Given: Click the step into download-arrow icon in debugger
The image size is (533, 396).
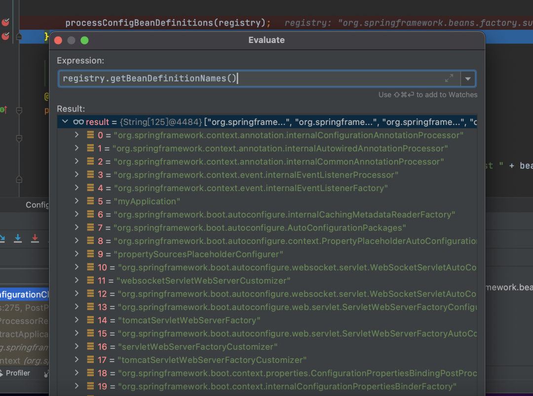Looking at the screenshot, I should (x=18, y=238).
